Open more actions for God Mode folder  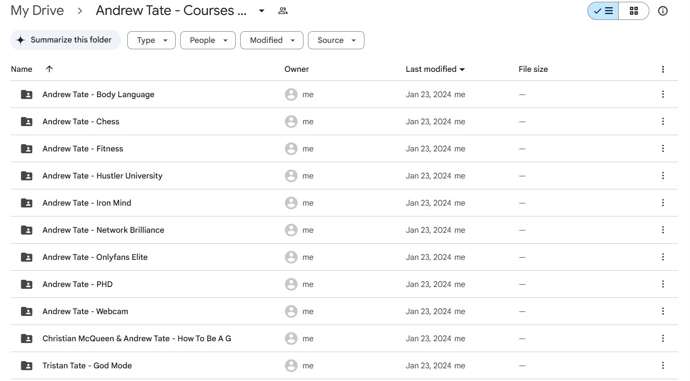662,366
